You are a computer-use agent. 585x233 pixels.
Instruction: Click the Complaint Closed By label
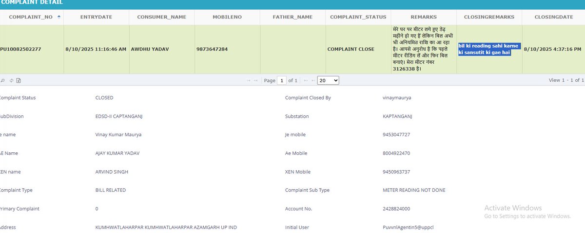[x=308, y=98]
